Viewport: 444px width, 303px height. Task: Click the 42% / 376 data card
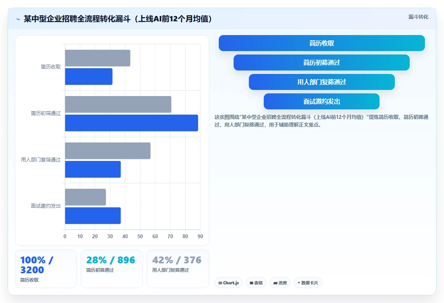(178, 269)
